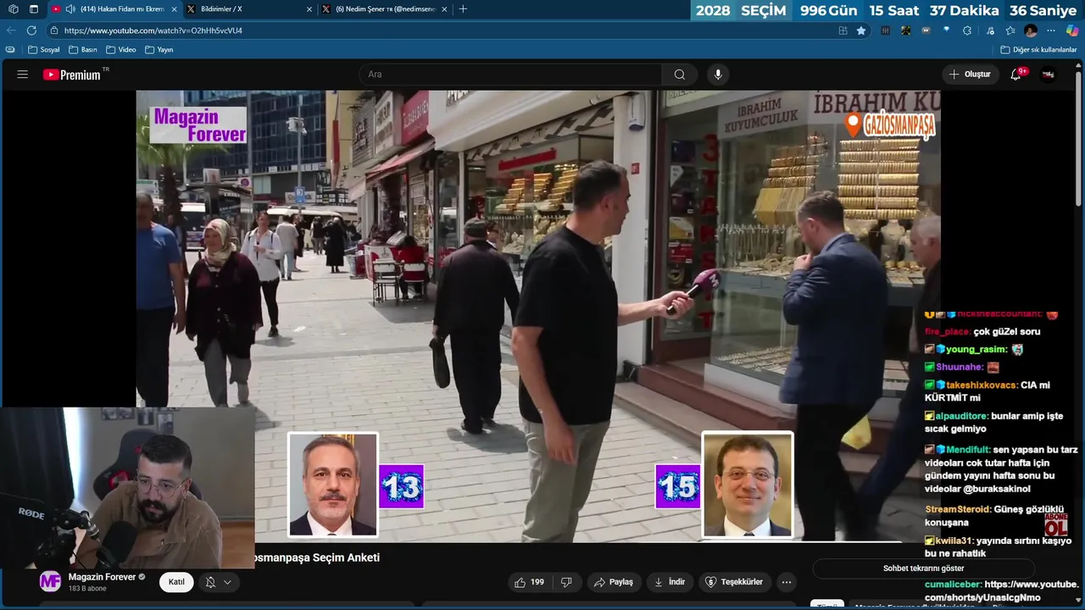This screenshot has width=1085, height=610.
Task: Open the Yayın bookmarks folder
Action: pyautogui.click(x=159, y=50)
